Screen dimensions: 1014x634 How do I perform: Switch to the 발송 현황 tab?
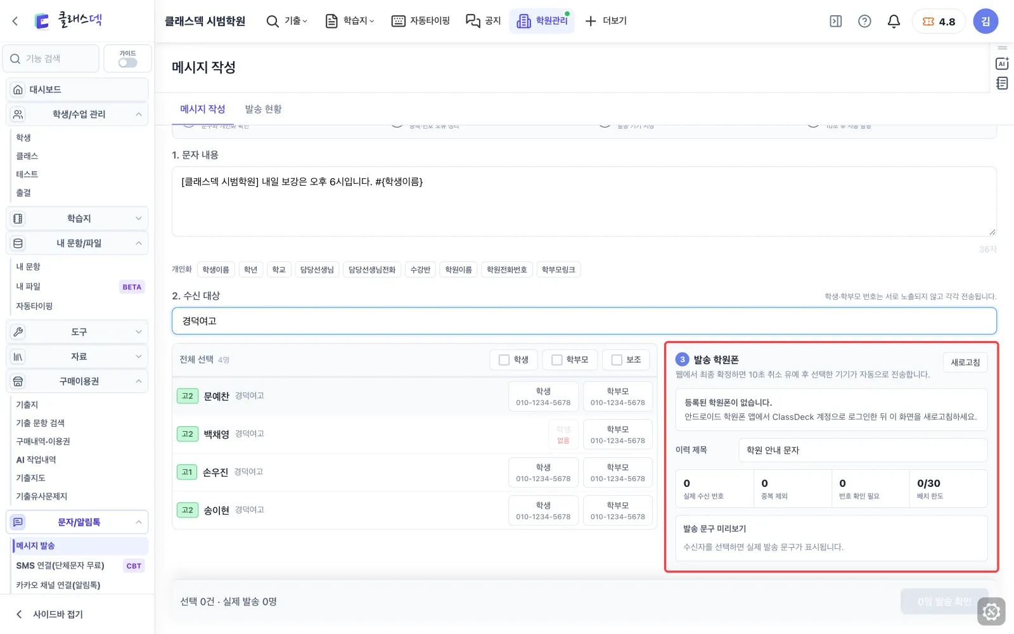(x=264, y=109)
